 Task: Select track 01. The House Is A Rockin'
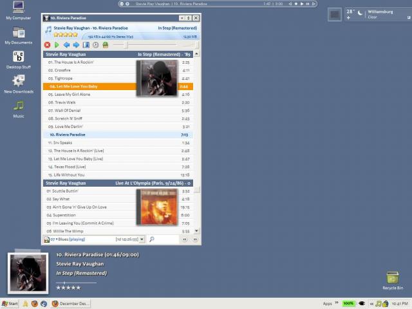pos(118,62)
